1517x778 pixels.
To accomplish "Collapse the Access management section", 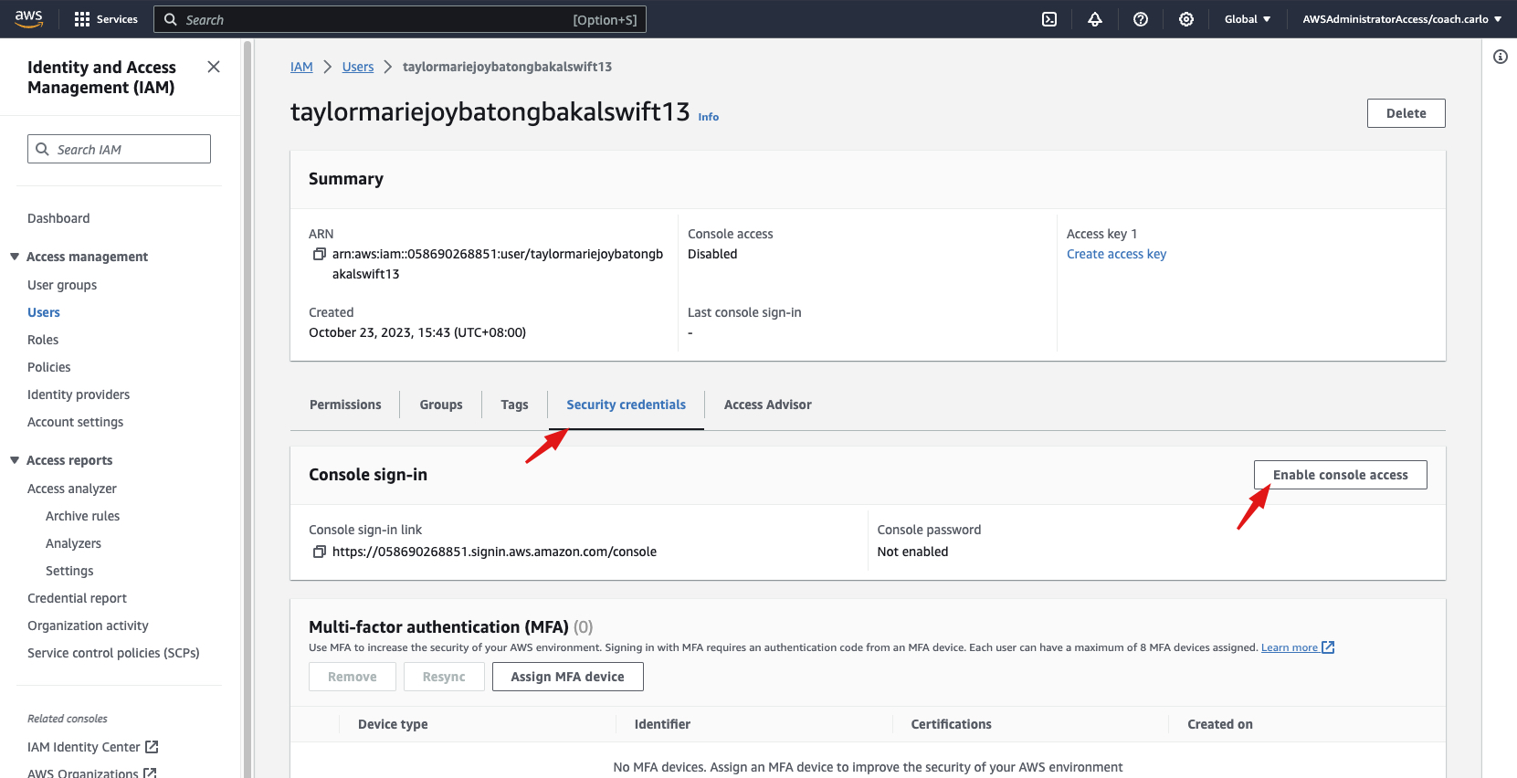I will (15, 257).
